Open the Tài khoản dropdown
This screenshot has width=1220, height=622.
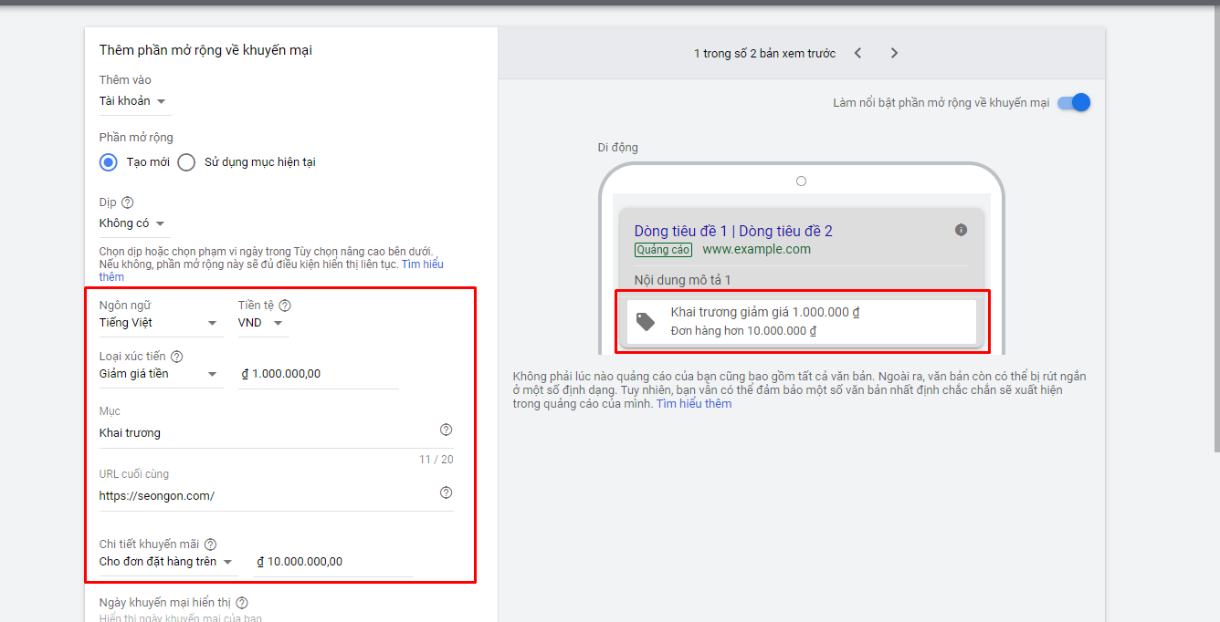pyautogui.click(x=133, y=101)
